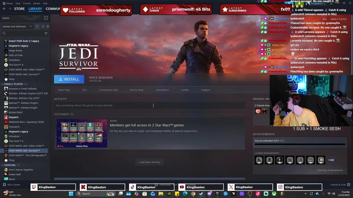This screenshot has width=353, height=198.
Task: Go forward with the right arrow button
Action: coord(10,9)
